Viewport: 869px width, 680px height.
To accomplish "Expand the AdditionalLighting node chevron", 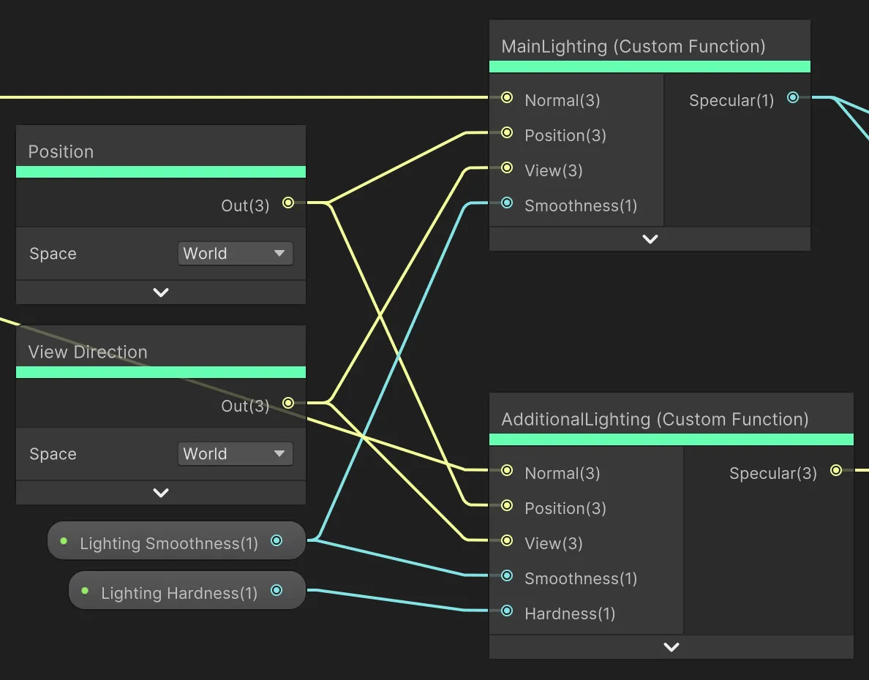I will tap(671, 647).
